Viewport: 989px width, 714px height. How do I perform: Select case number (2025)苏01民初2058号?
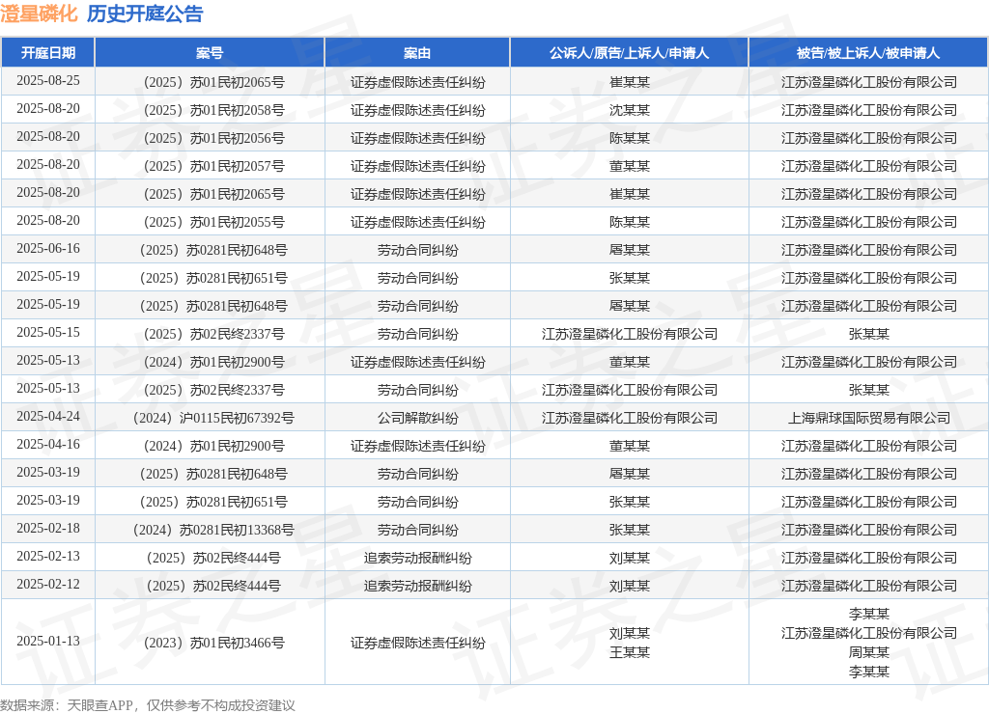(x=213, y=110)
